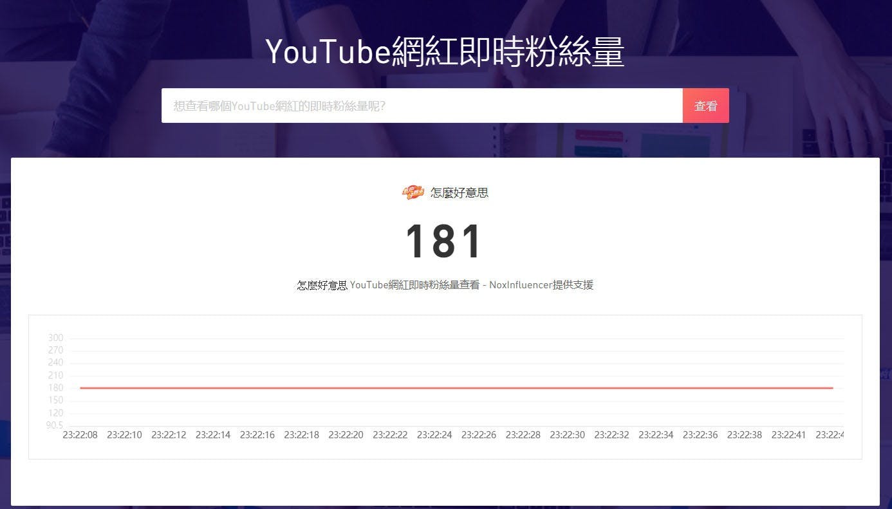Click the NoxInfluencer提供支援 caption text
This screenshot has width=892, height=509.
pyautogui.click(x=541, y=284)
